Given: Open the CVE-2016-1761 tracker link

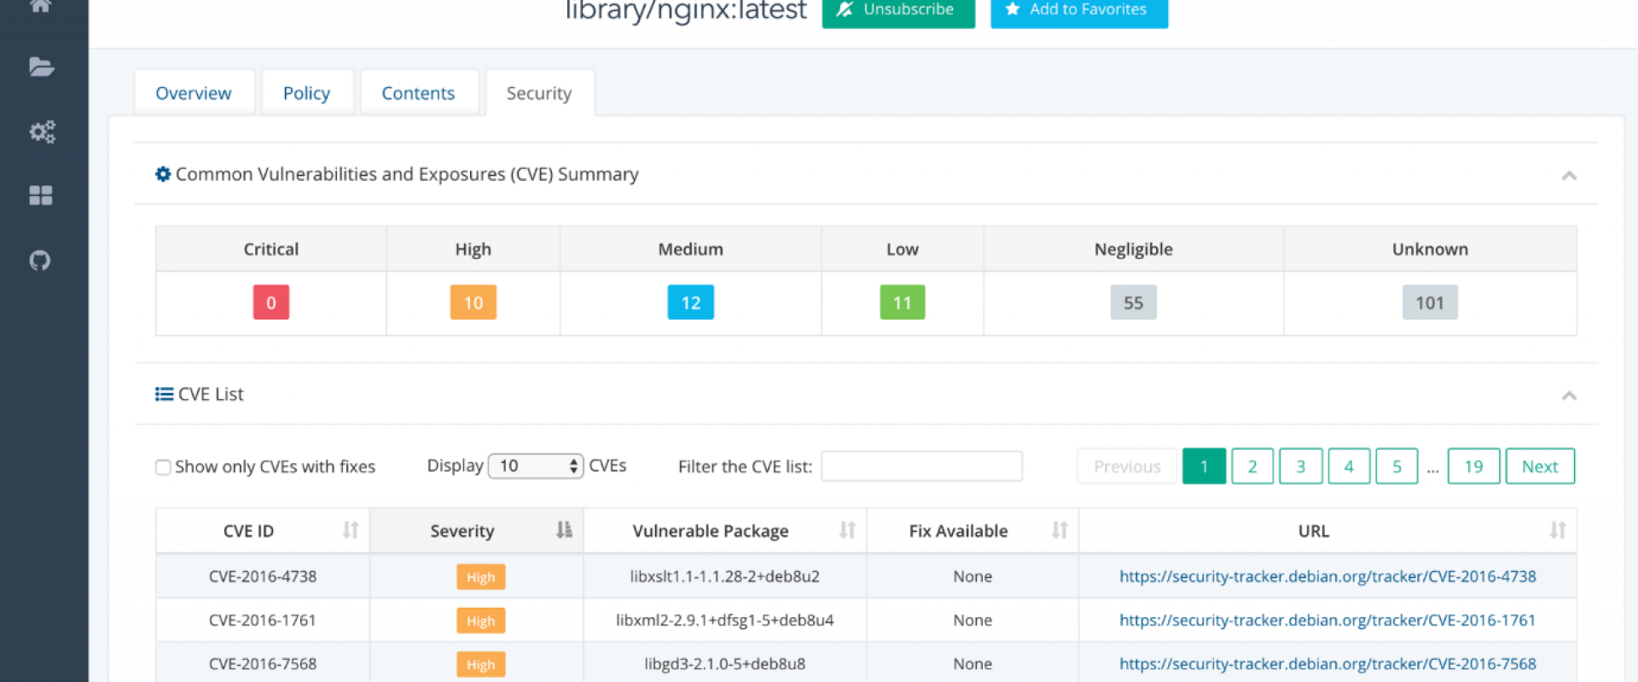Looking at the screenshot, I should pos(1327,620).
